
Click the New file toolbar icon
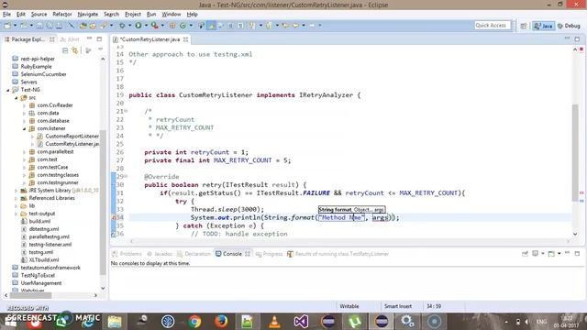click(7, 26)
